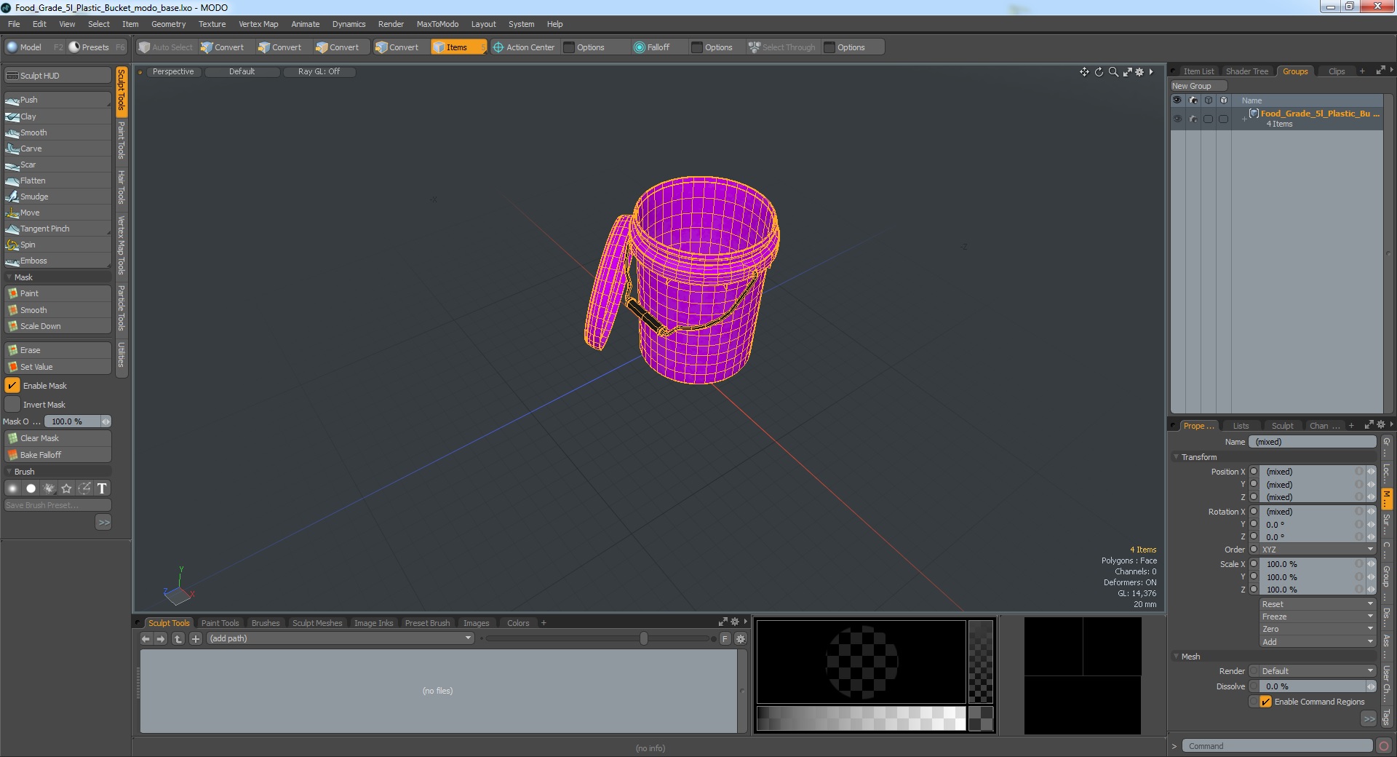This screenshot has height=757, width=1397.
Task: Toggle Position X channel keyframe dot
Action: click(x=1254, y=472)
